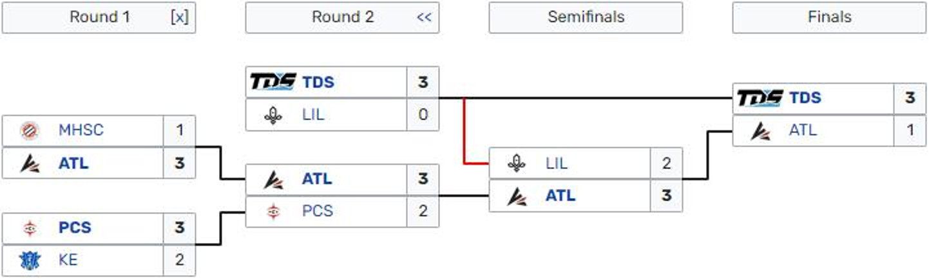Select the Semifinals column header
The height and width of the screenshot is (279, 929).
click(586, 17)
